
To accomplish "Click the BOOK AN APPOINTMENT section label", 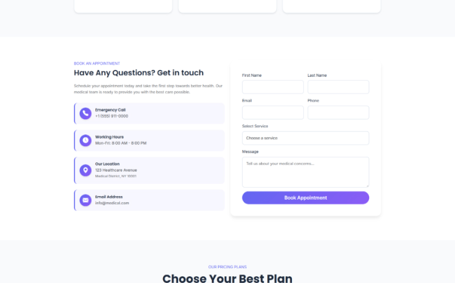I will 97,64.
